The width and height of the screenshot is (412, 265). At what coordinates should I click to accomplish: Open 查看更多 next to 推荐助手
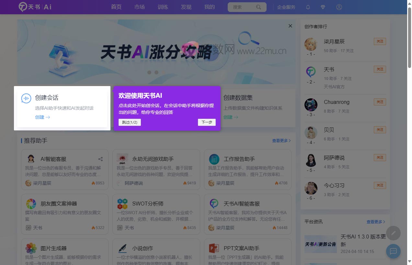[280, 141]
